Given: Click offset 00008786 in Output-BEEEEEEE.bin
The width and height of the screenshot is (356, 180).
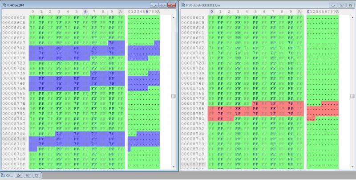Looking at the screenshot, I should 193,108.
